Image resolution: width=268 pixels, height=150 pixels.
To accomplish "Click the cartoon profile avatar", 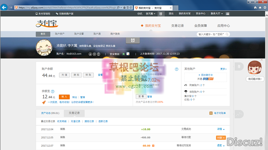I will click(44, 47).
